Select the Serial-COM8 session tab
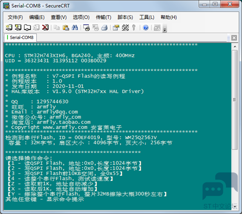Screen dimensions: 242x214 (20, 38)
